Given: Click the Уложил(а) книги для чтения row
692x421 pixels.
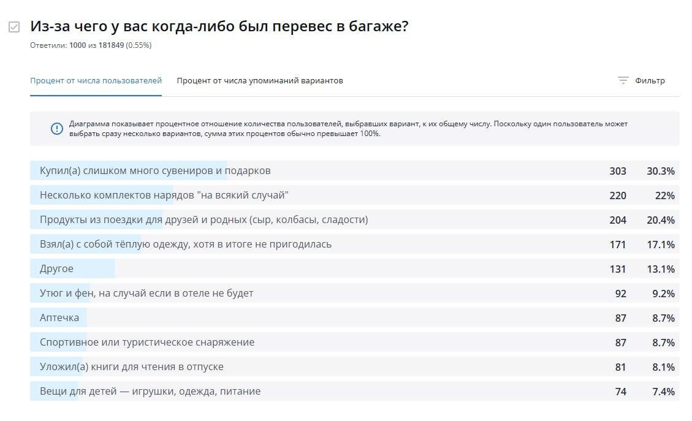Looking at the screenshot, I should click(x=355, y=366).
